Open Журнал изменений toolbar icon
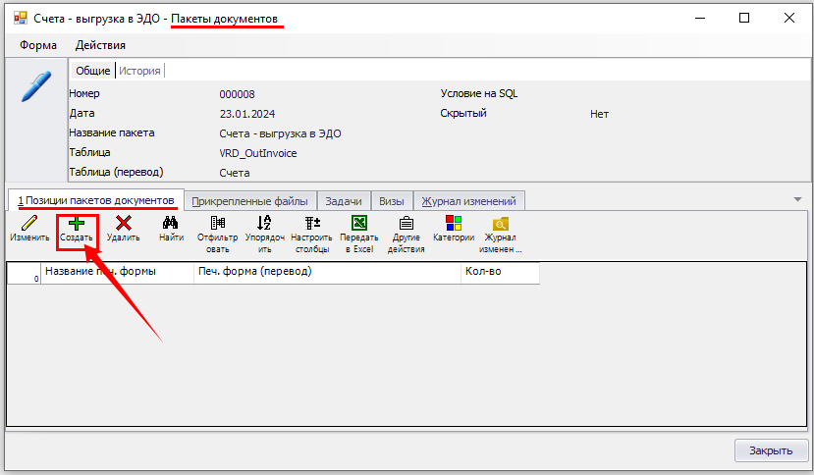This screenshot has height=475, width=814. click(x=501, y=224)
